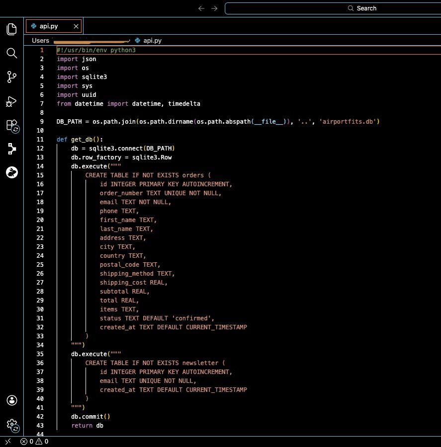
Task: Open the square-and-arrow icon below Extensions
Action: (12, 149)
